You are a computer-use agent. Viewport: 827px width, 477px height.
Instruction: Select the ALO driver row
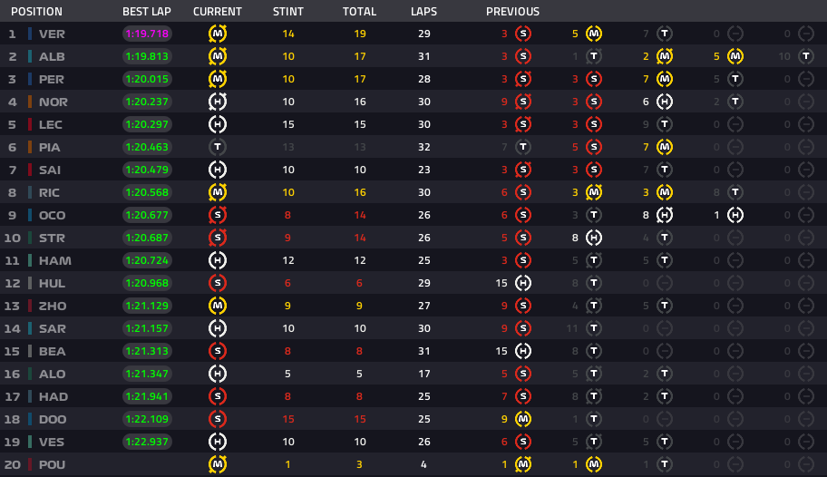(x=413, y=375)
